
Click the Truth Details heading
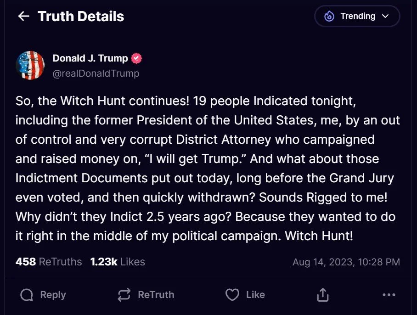click(81, 17)
